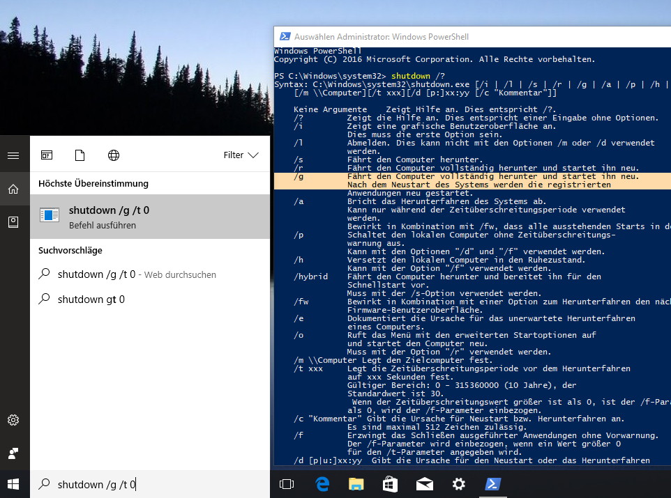671x498 pixels.
Task: Click the magnifier icon beside 'Web durchsuchen' suggestion
Action: (x=44, y=274)
